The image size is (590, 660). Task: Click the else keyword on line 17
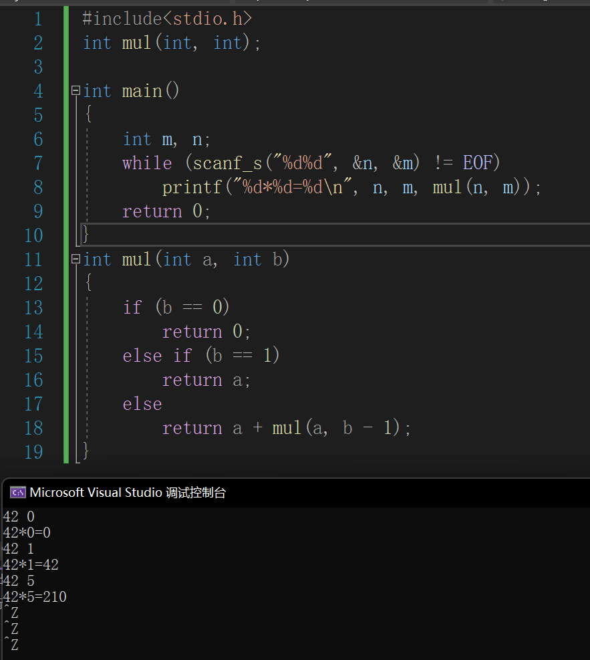142,404
